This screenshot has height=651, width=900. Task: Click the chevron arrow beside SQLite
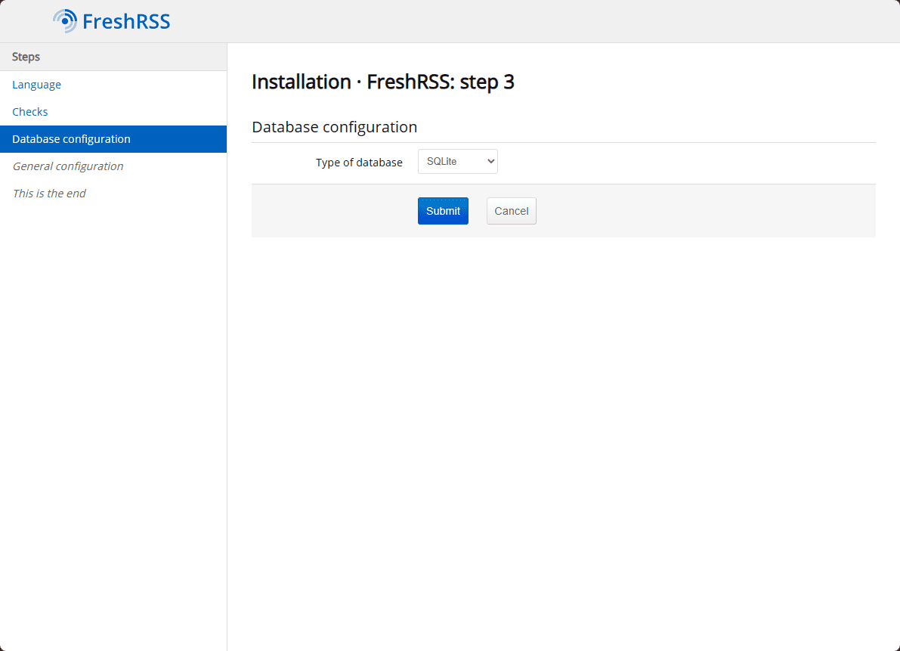[x=490, y=162]
